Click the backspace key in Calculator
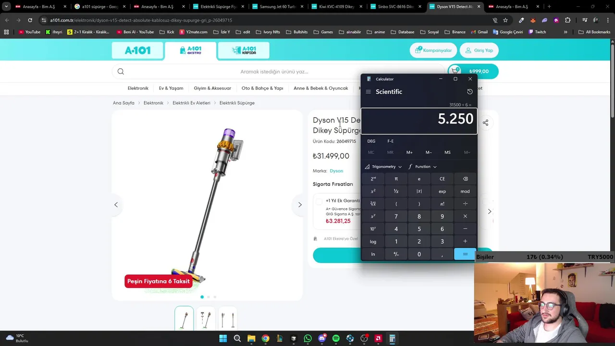This screenshot has height=346, width=615. coord(465,179)
